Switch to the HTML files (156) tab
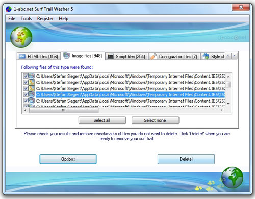This screenshot has width=255, height=199. (39, 56)
